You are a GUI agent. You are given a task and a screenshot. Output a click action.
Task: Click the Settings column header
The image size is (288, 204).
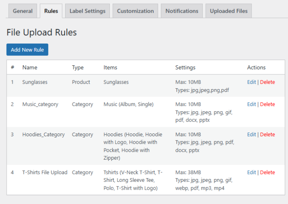[x=185, y=67]
